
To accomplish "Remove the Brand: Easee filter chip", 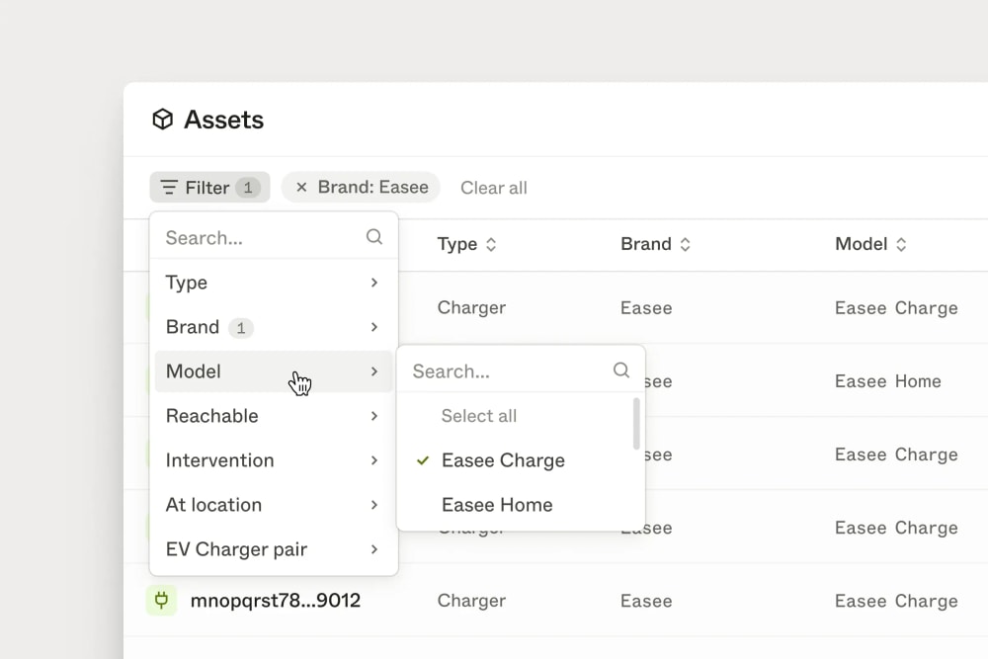I will (301, 187).
